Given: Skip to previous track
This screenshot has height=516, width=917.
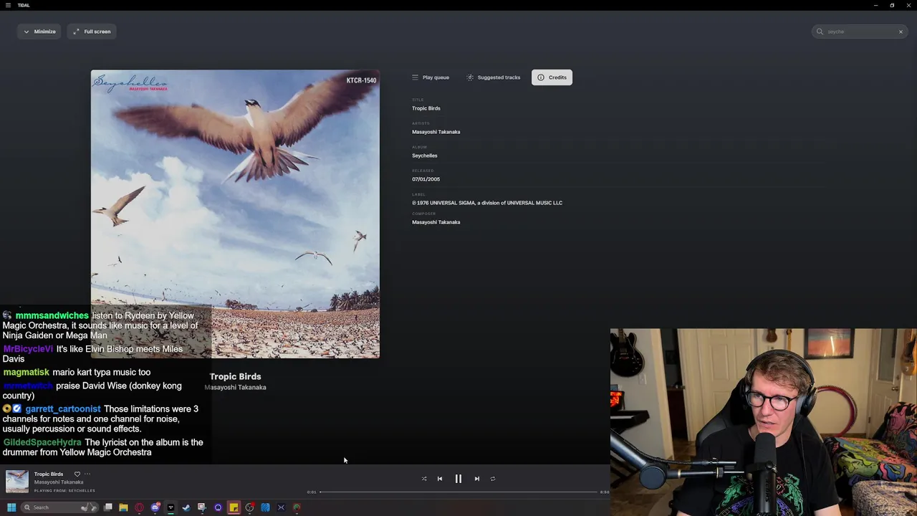Looking at the screenshot, I should 440,479.
